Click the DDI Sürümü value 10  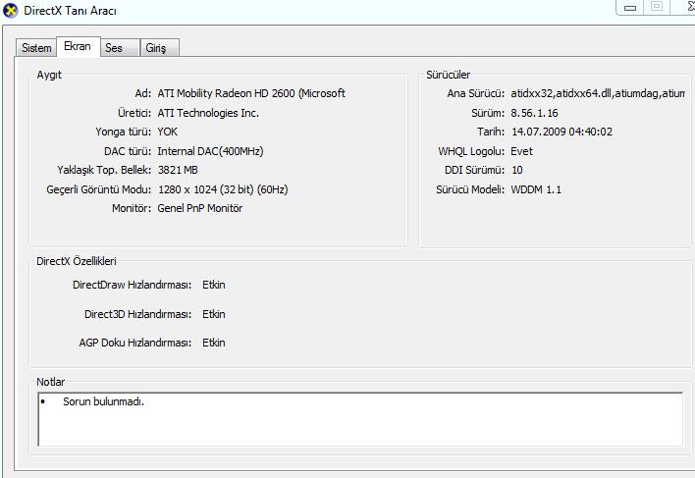pos(516,170)
